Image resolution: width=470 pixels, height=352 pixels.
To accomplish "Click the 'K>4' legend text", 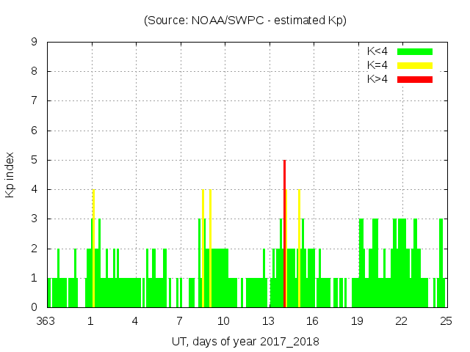I will coord(377,78).
